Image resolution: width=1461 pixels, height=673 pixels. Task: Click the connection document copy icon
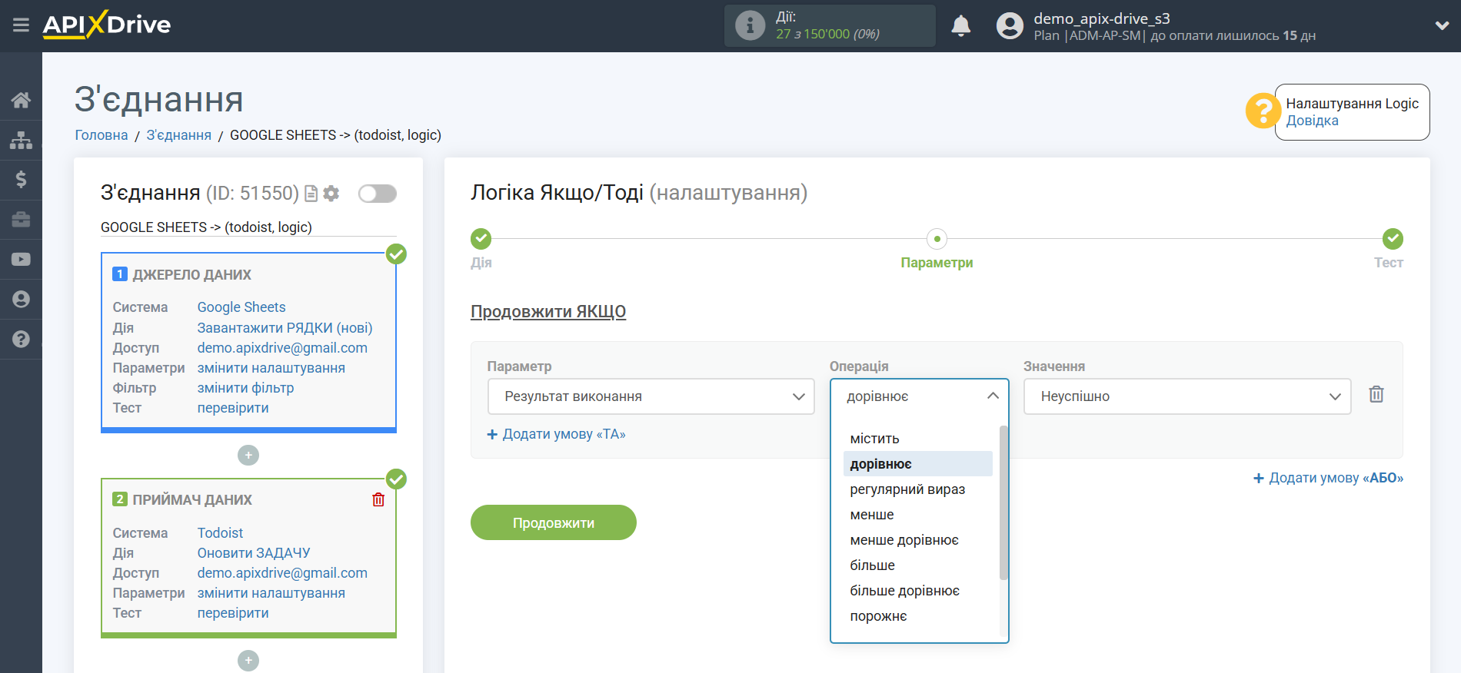tap(311, 194)
